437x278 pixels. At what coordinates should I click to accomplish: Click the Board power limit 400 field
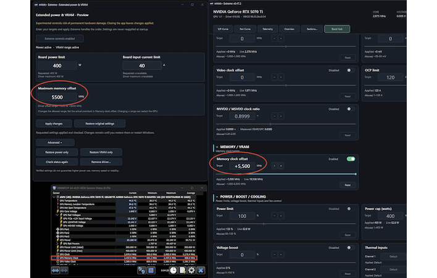57,65
